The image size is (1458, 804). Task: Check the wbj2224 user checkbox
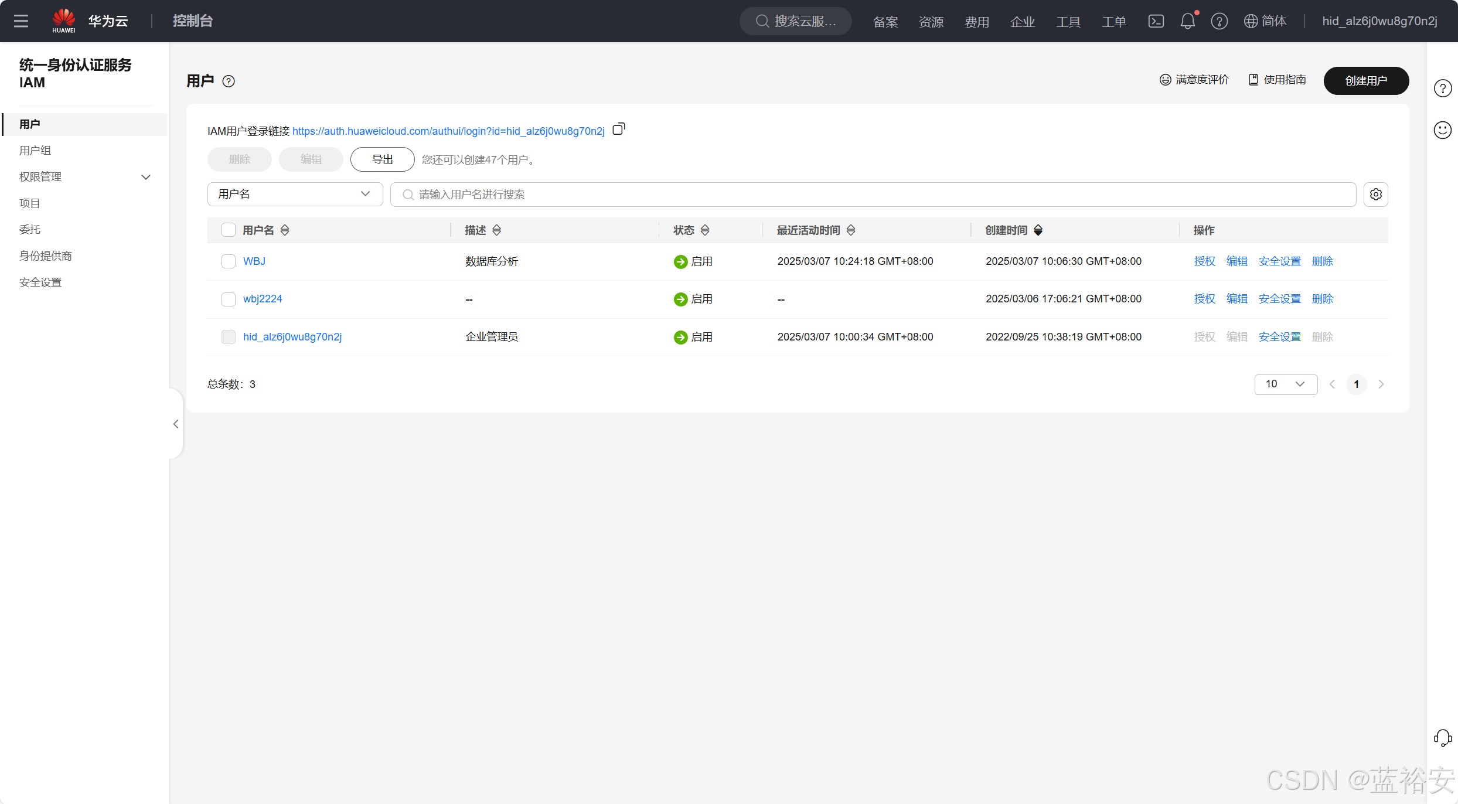point(229,299)
